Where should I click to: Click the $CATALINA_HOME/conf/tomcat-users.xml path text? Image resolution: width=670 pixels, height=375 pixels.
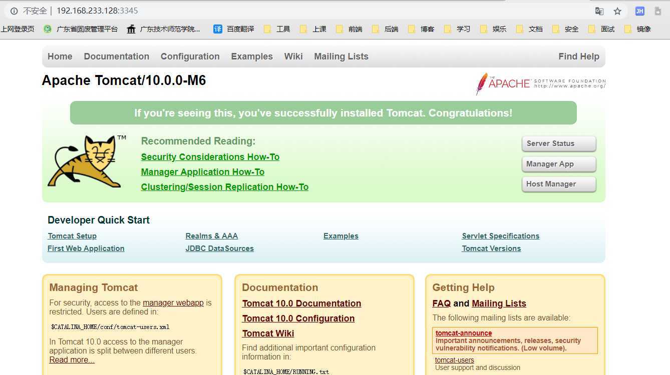pyautogui.click(x=110, y=327)
